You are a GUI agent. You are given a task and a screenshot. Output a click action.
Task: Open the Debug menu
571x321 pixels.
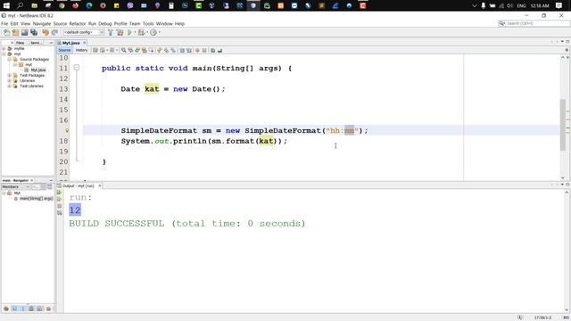pyautogui.click(x=105, y=24)
